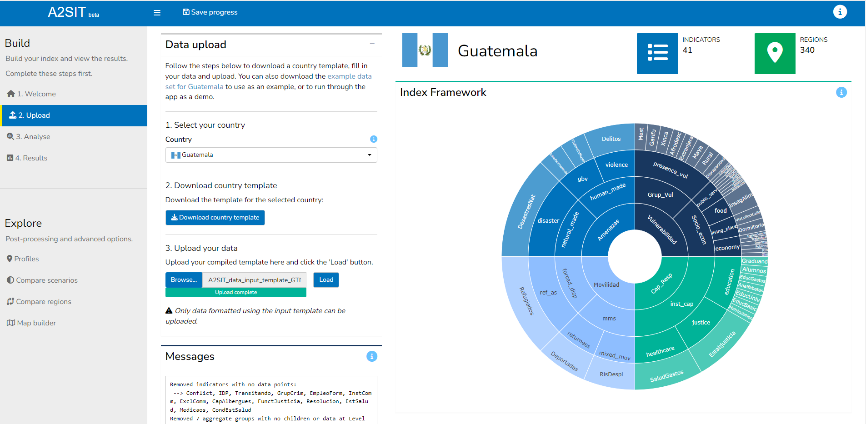866x424 pixels.
Task: Click the green Regions map pin icon
Action: tap(775, 53)
